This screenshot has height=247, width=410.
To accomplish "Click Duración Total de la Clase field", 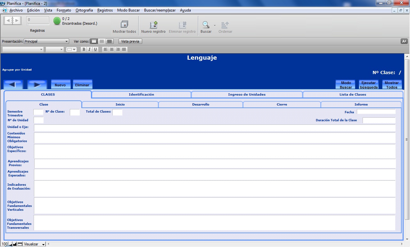I will point(379,120).
